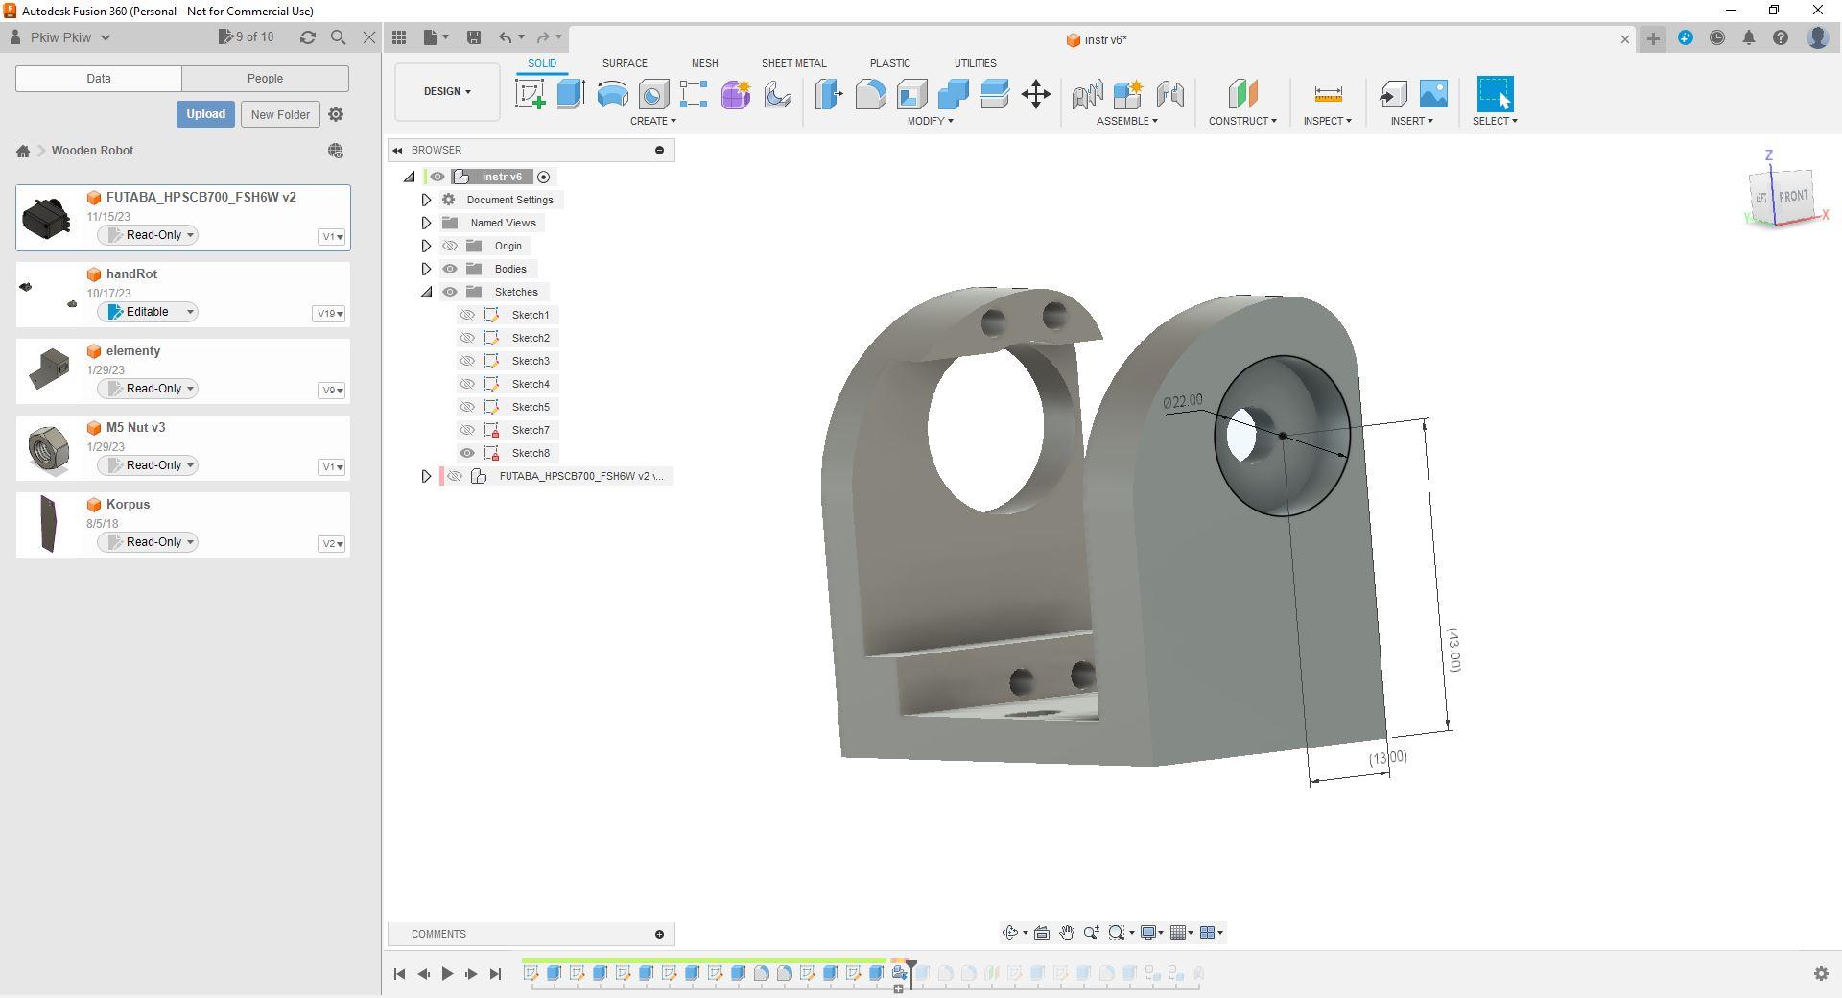Open the DESIGN workspace dropdown
The height and width of the screenshot is (998, 1842).
click(447, 92)
